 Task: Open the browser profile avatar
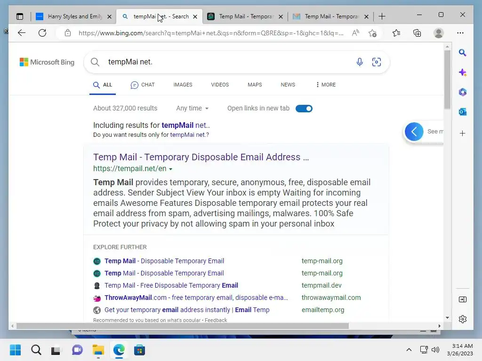(x=439, y=33)
